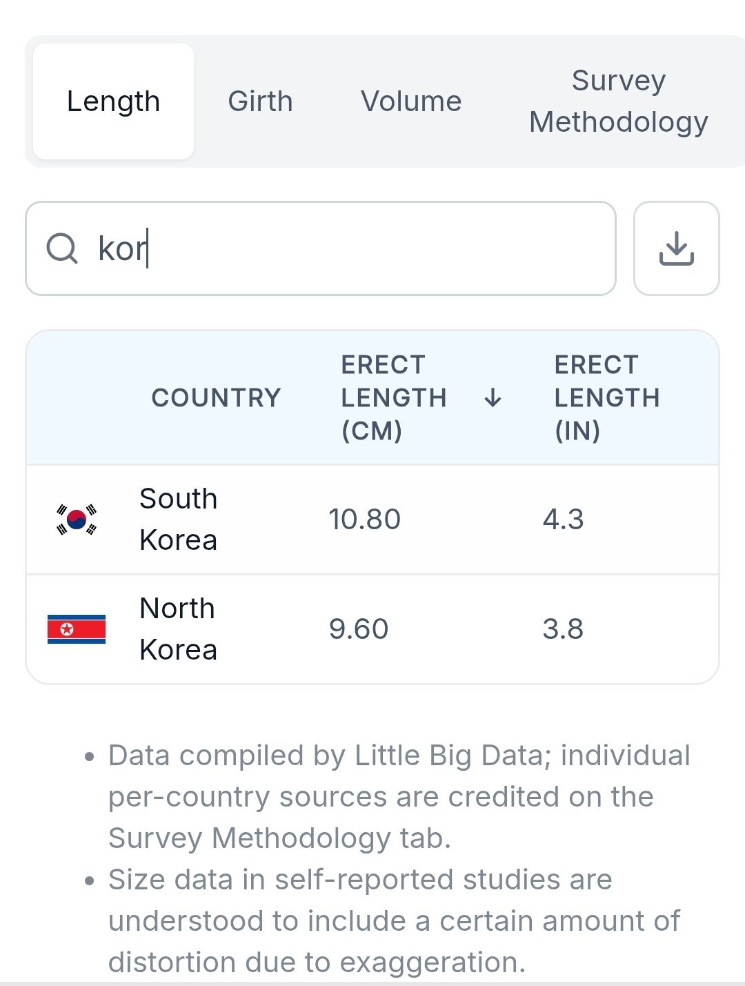Select the South Korea country name
Viewport: 745px width, 986px height.
click(178, 520)
